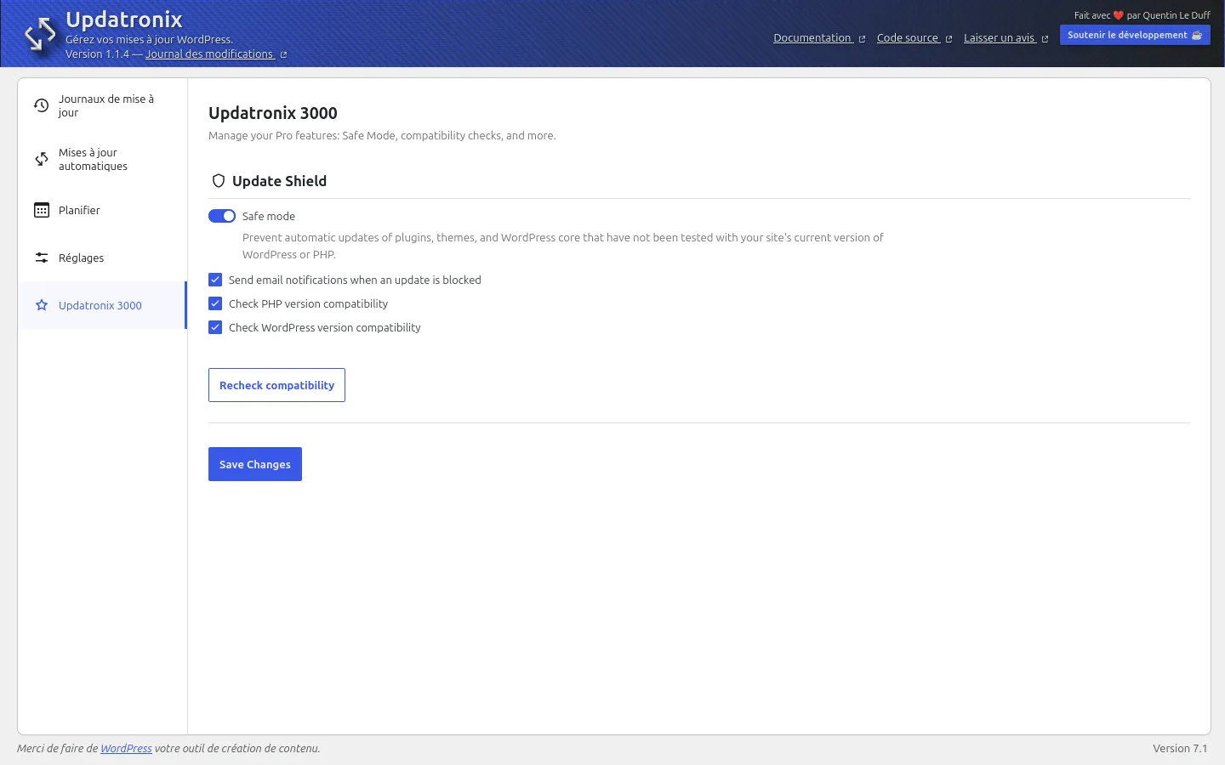Select the Updatronix 3000 tab
This screenshot has width=1225, height=765.
102,305
